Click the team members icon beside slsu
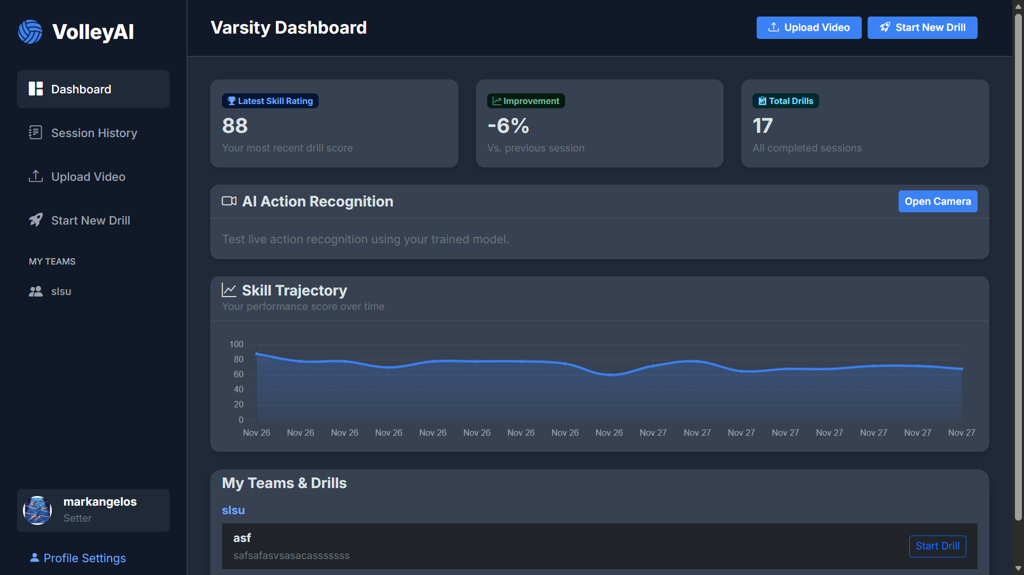This screenshot has height=575, width=1024. 35,291
